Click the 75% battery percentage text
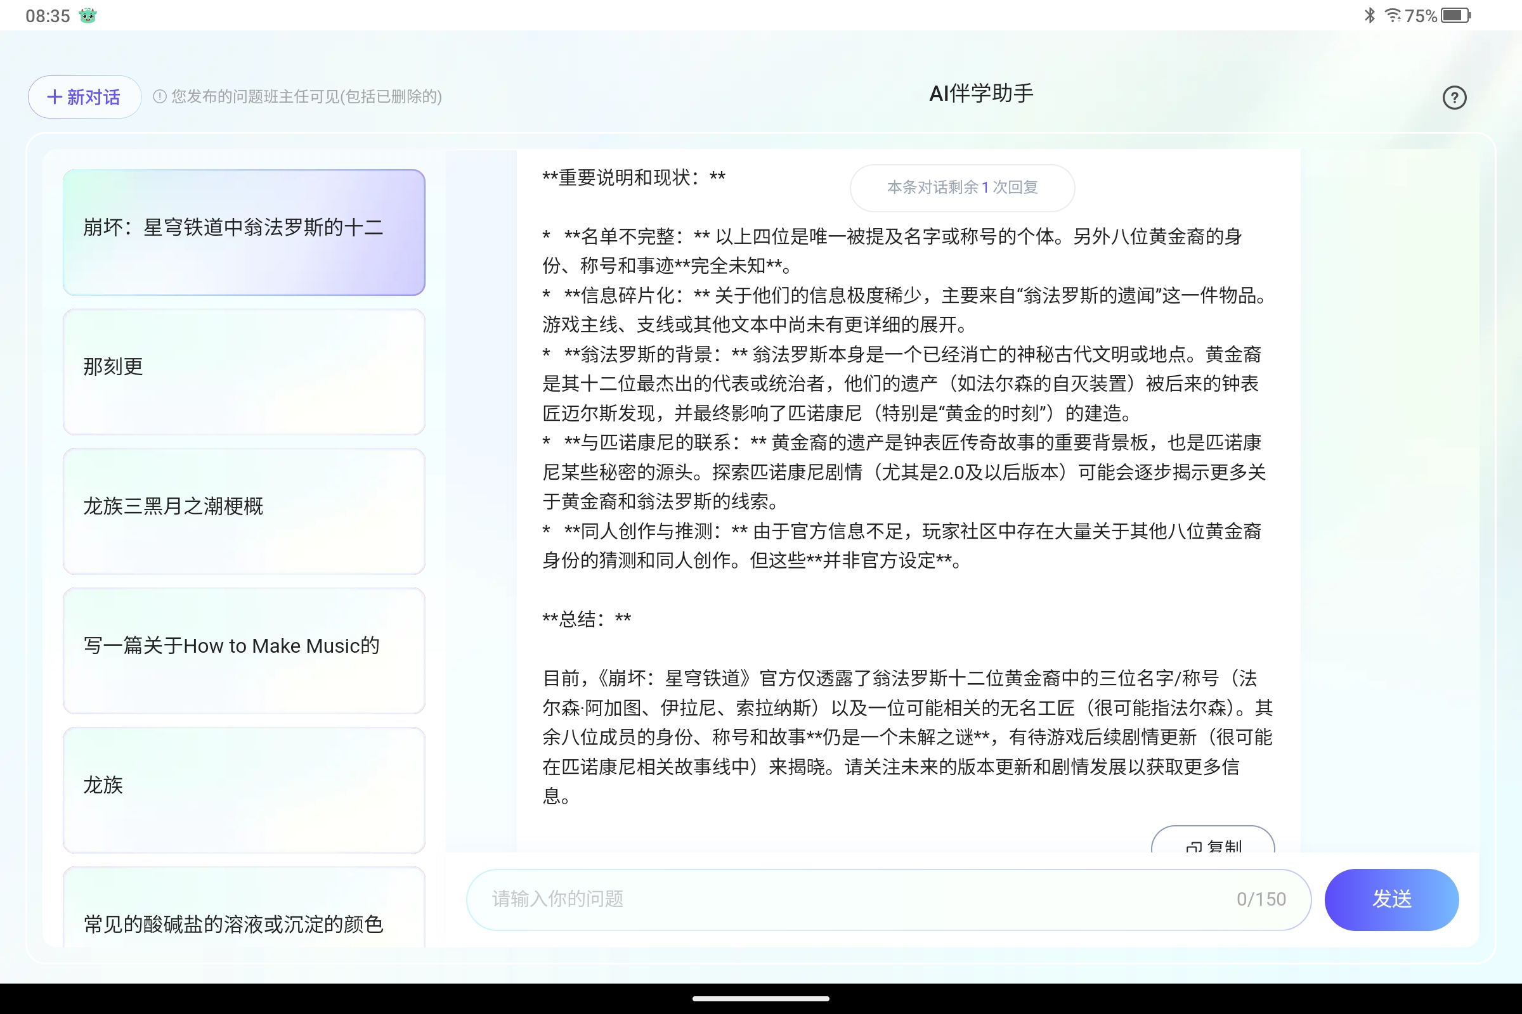 pos(1421,15)
